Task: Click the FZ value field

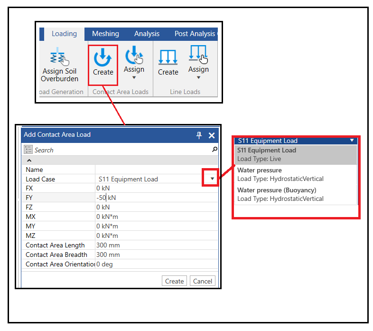Action: click(x=157, y=207)
